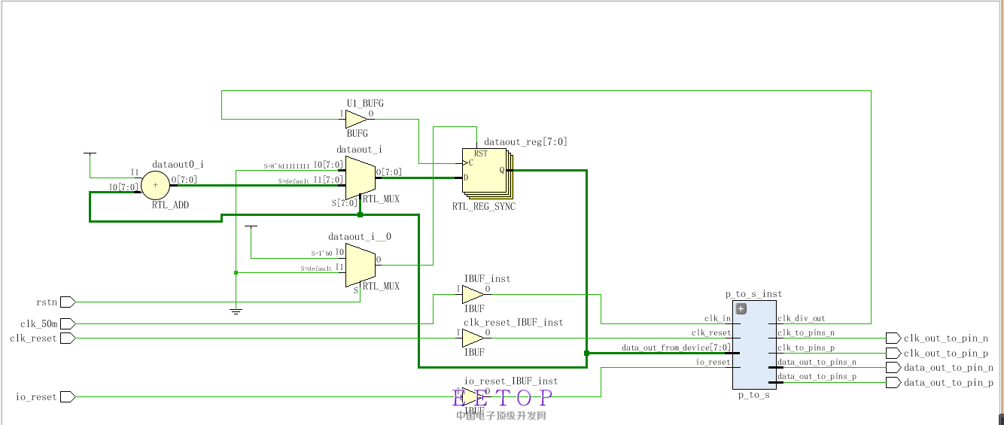This screenshot has width=1004, height=425.
Task: Select the U1_BUFG buffer triangle
Action: (x=356, y=118)
